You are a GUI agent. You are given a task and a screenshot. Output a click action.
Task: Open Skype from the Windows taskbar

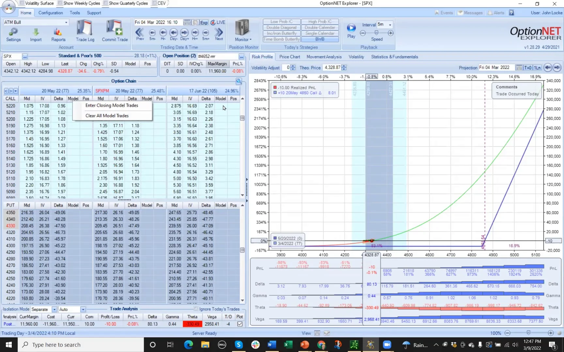pyautogui.click(x=239, y=345)
